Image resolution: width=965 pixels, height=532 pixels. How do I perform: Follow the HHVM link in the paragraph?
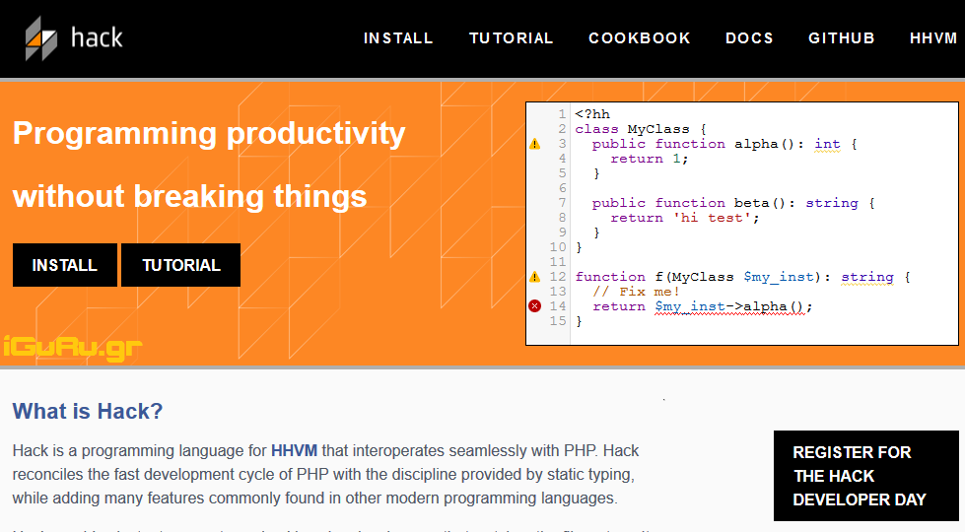(295, 451)
